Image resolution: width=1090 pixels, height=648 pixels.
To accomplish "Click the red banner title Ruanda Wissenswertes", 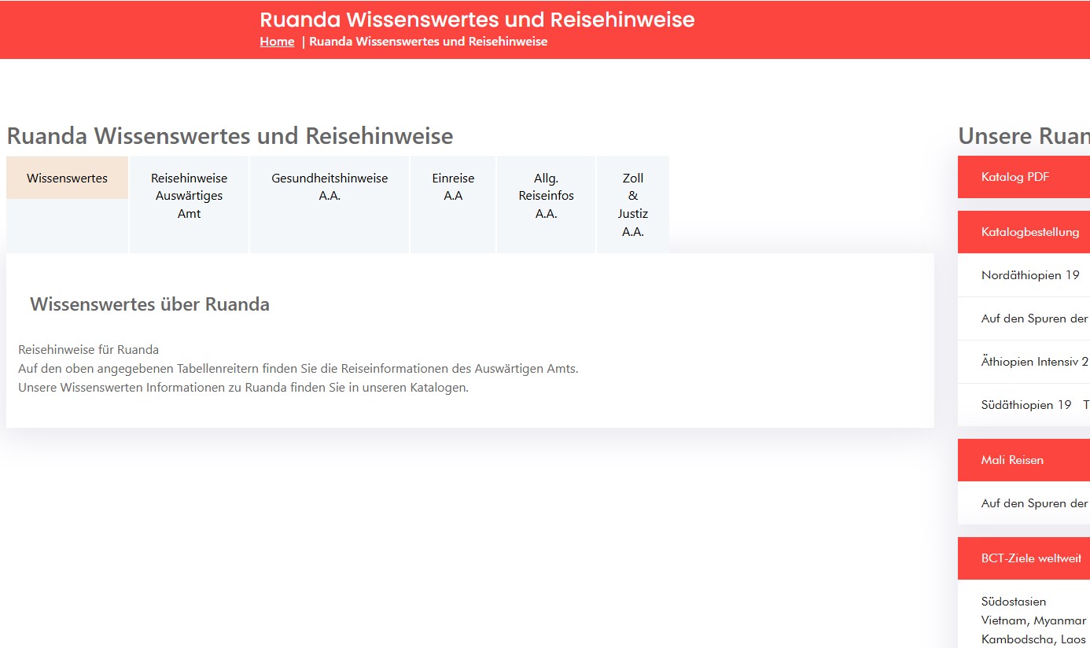I will coord(477,19).
